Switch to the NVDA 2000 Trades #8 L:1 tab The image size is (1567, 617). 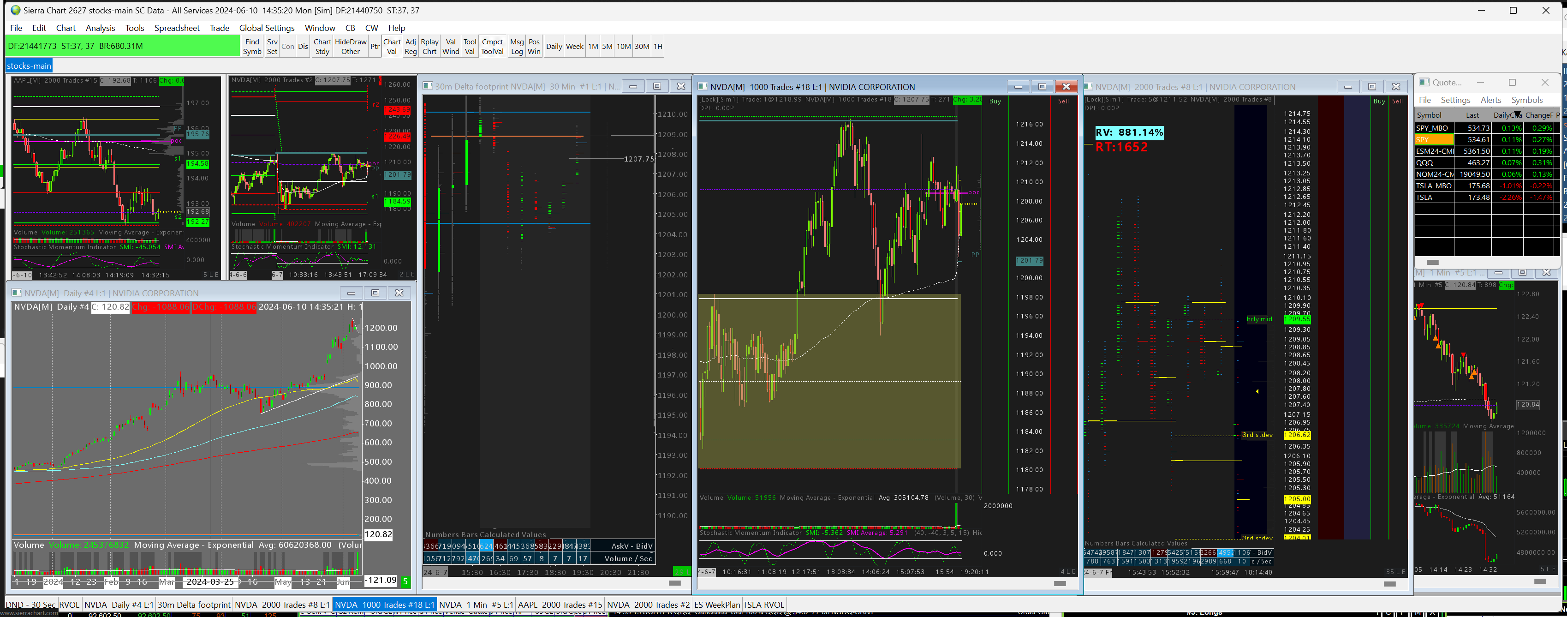(282, 604)
